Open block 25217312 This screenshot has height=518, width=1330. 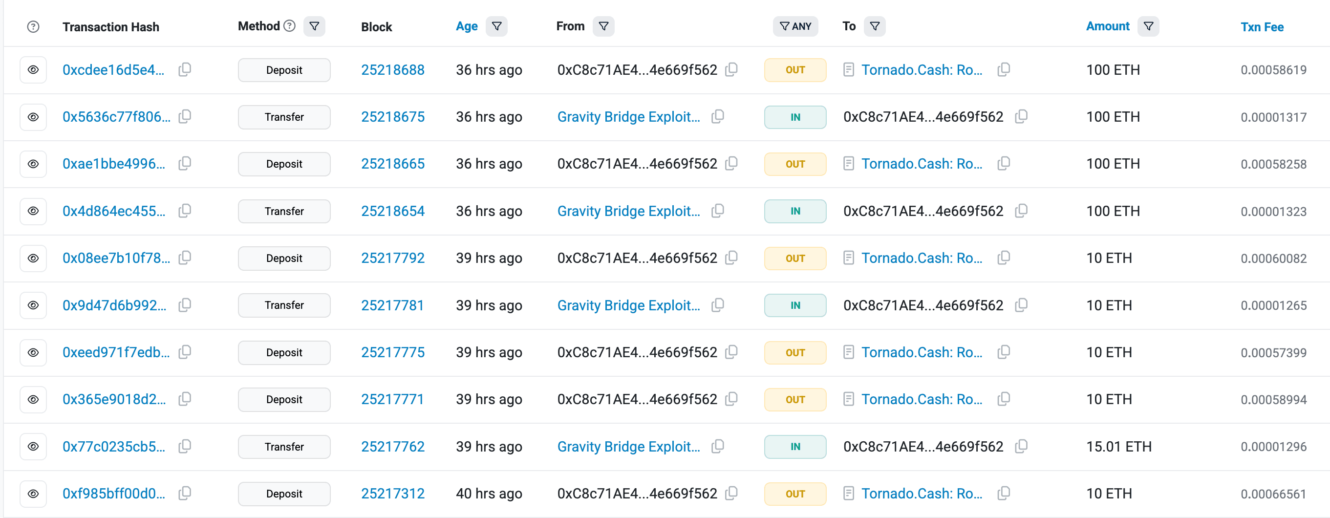pos(392,493)
